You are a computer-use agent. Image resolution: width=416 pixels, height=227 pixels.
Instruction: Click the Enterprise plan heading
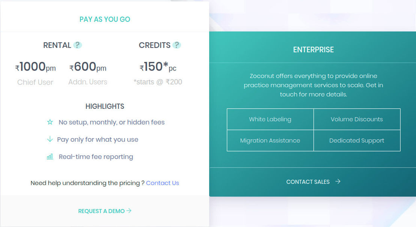coord(314,50)
